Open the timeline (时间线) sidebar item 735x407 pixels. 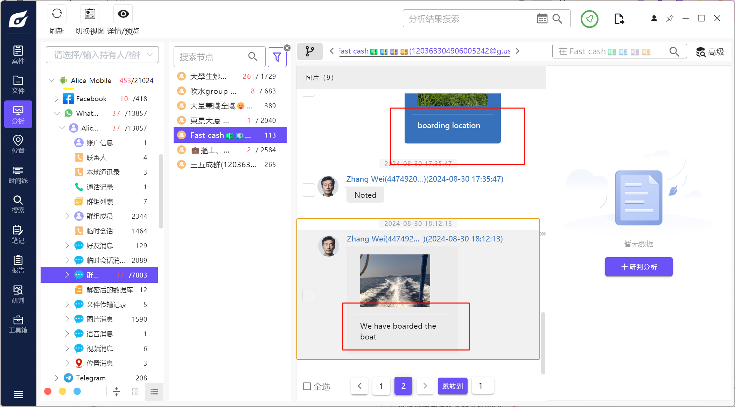click(x=18, y=175)
